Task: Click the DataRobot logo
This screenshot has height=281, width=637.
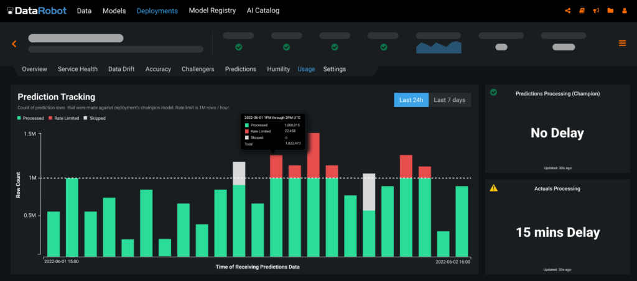Action: [x=35, y=11]
